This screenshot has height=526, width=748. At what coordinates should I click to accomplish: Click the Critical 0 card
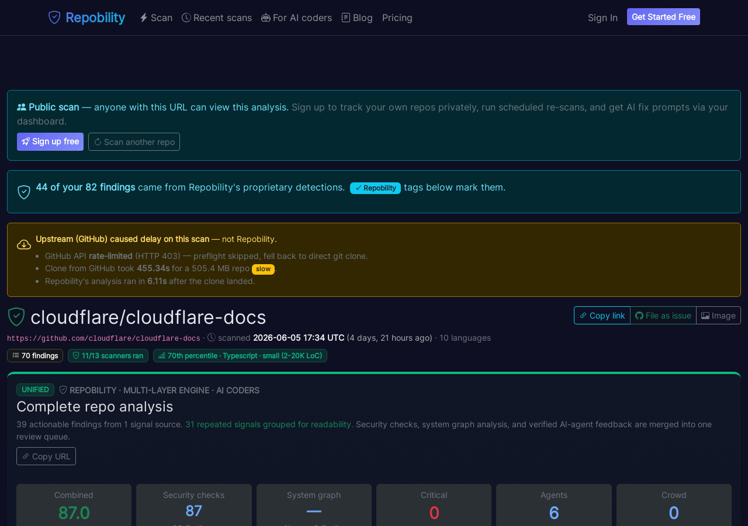tap(434, 505)
